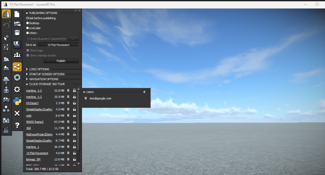Open the objects blocks library
Screen dimensions: 325x175
[x=6, y=109]
